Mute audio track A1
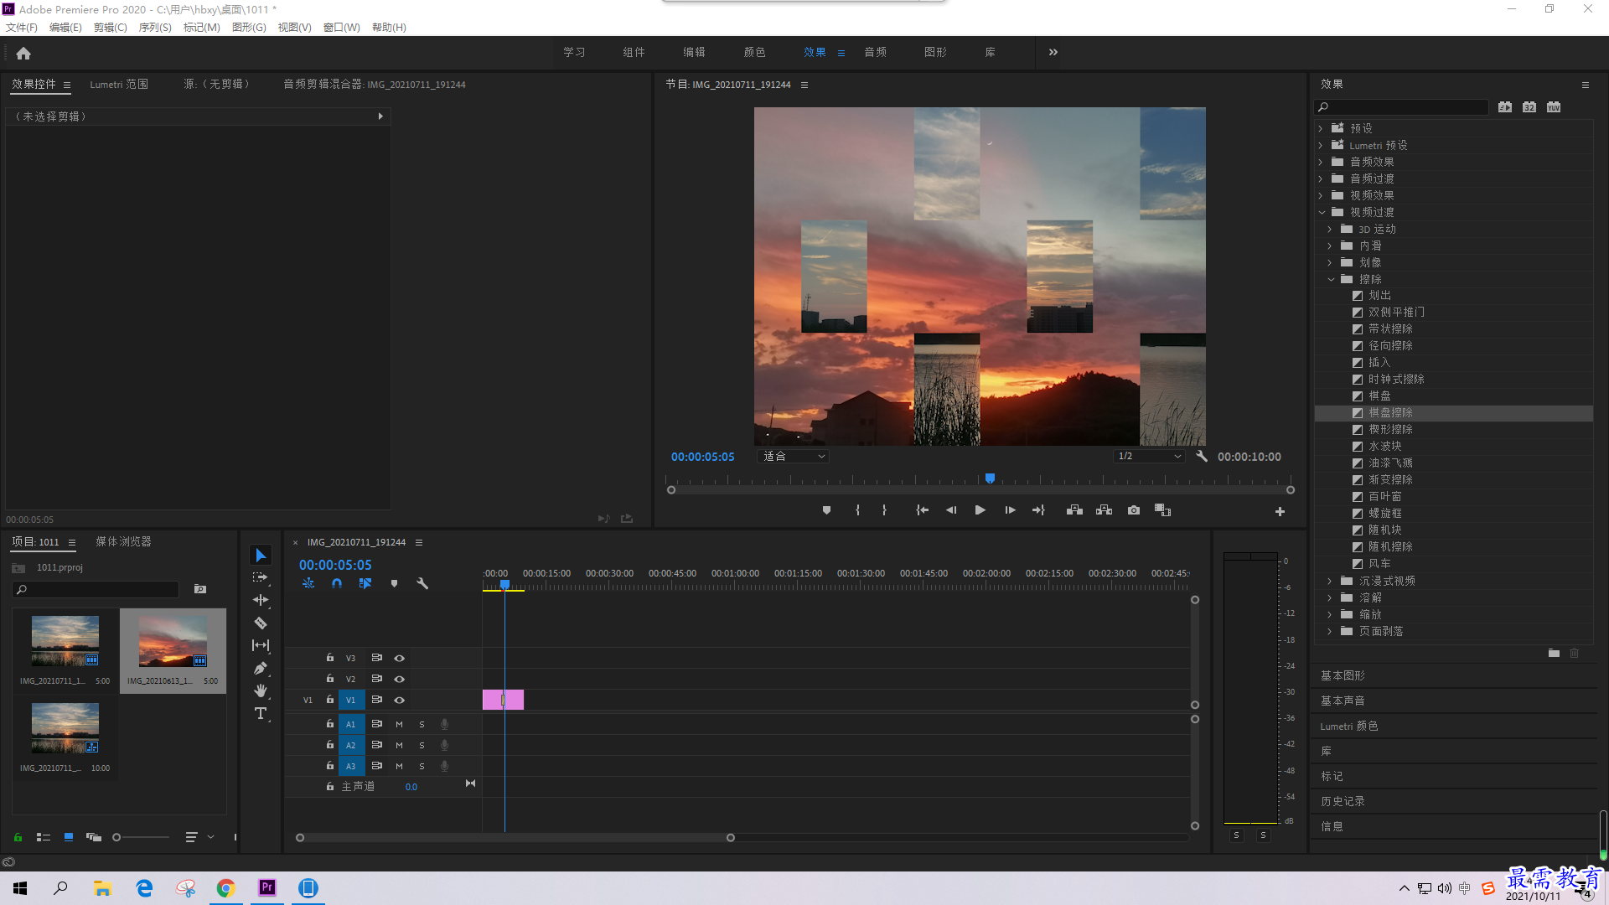 point(399,724)
